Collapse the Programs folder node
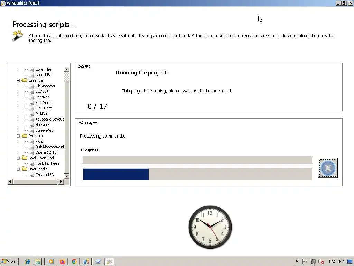This screenshot has height=266, width=354. coord(18,136)
